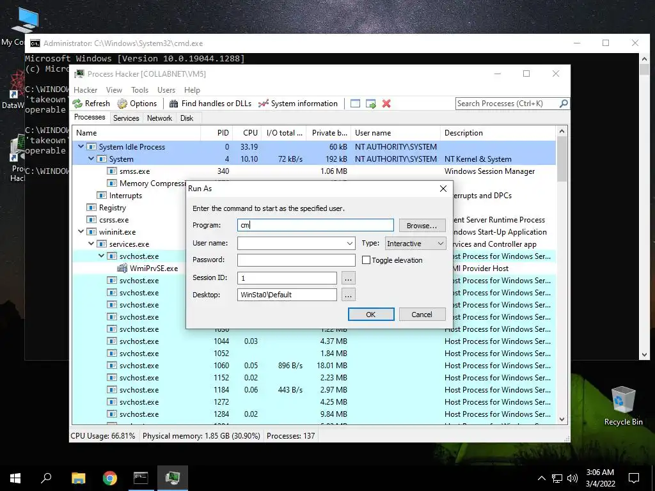Viewport: 655px width, 491px height.
Task: Click the Desktop input field
Action: click(x=287, y=295)
